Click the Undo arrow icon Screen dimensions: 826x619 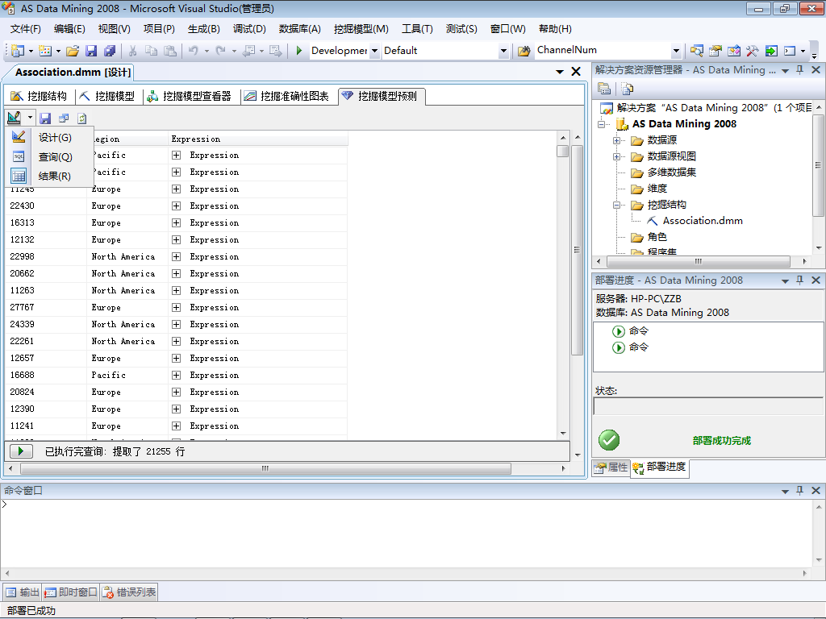[194, 51]
